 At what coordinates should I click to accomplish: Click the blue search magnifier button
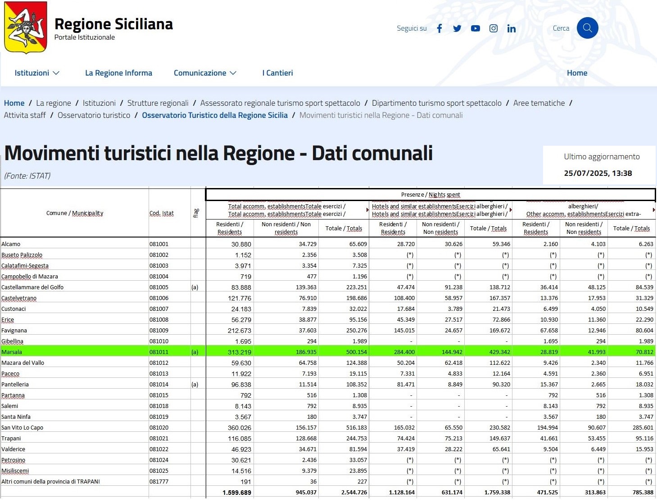(x=587, y=28)
